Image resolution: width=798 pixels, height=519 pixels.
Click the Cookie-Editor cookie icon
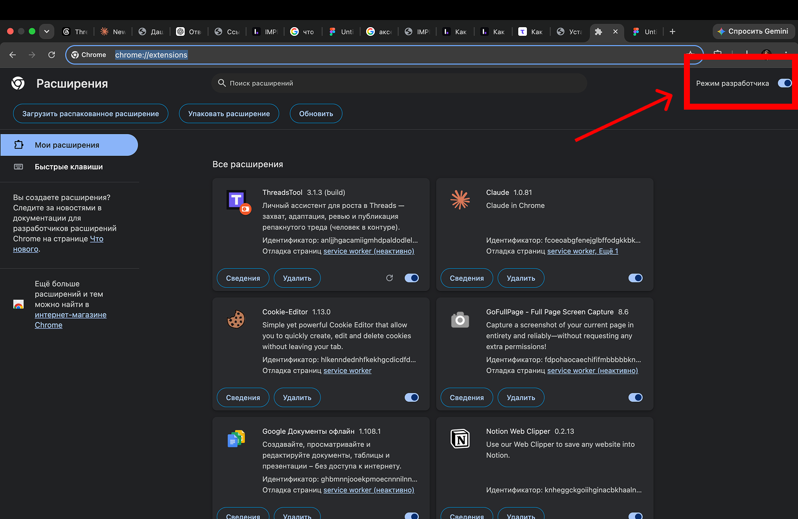pyautogui.click(x=236, y=319)
